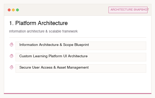Click the Architecture Snapshot badge
155x98 pixels.
point(128,10)
